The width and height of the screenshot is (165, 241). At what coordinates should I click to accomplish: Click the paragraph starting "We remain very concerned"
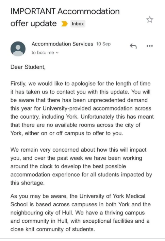[x=81, y=166]
